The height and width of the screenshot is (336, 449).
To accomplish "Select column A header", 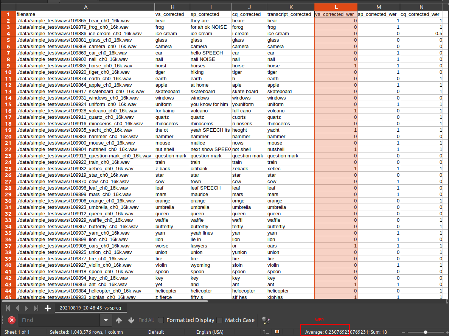I will [85, 7].
